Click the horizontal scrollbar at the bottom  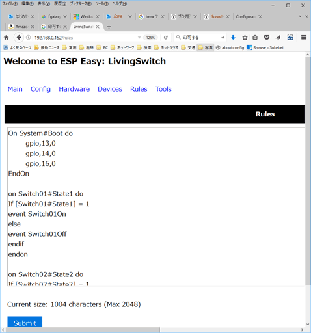pyautogui.click(x=83, y=330)
